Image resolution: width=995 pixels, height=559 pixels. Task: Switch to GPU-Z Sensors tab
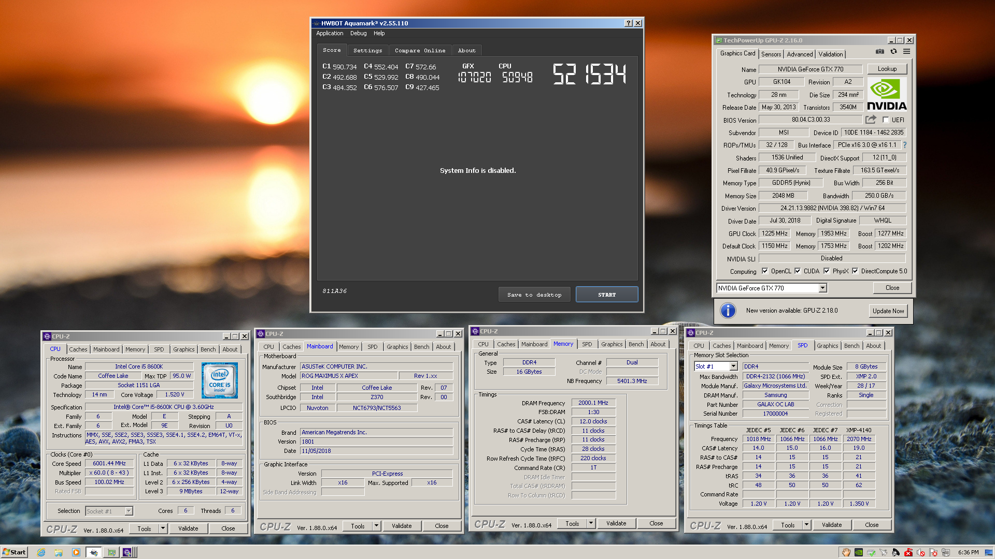click(x=771, y=54)
